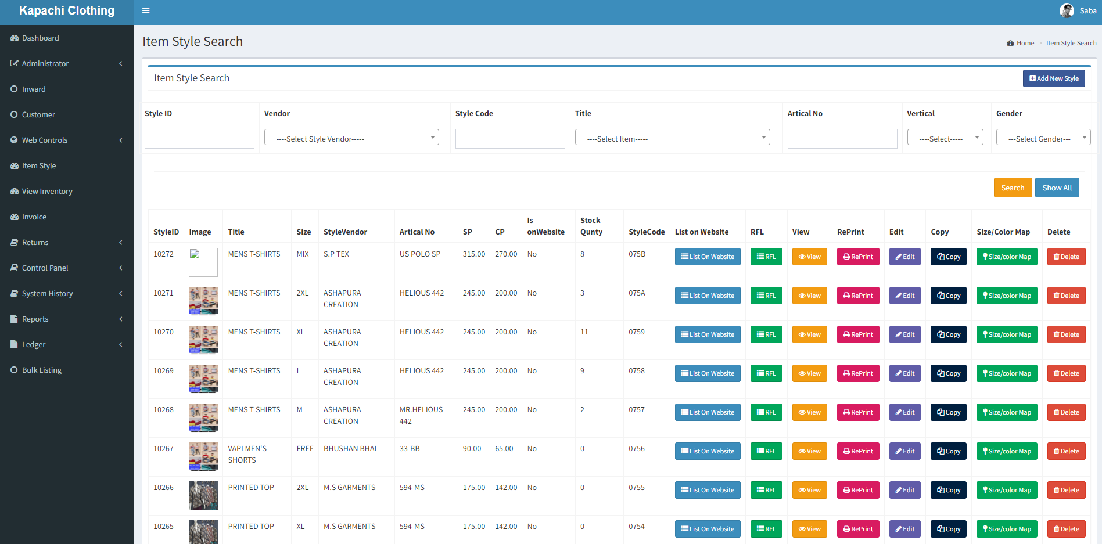Open Bulk Listing in the sidebar
This screenshot has width=1102, height=544.
click(42, 370)
